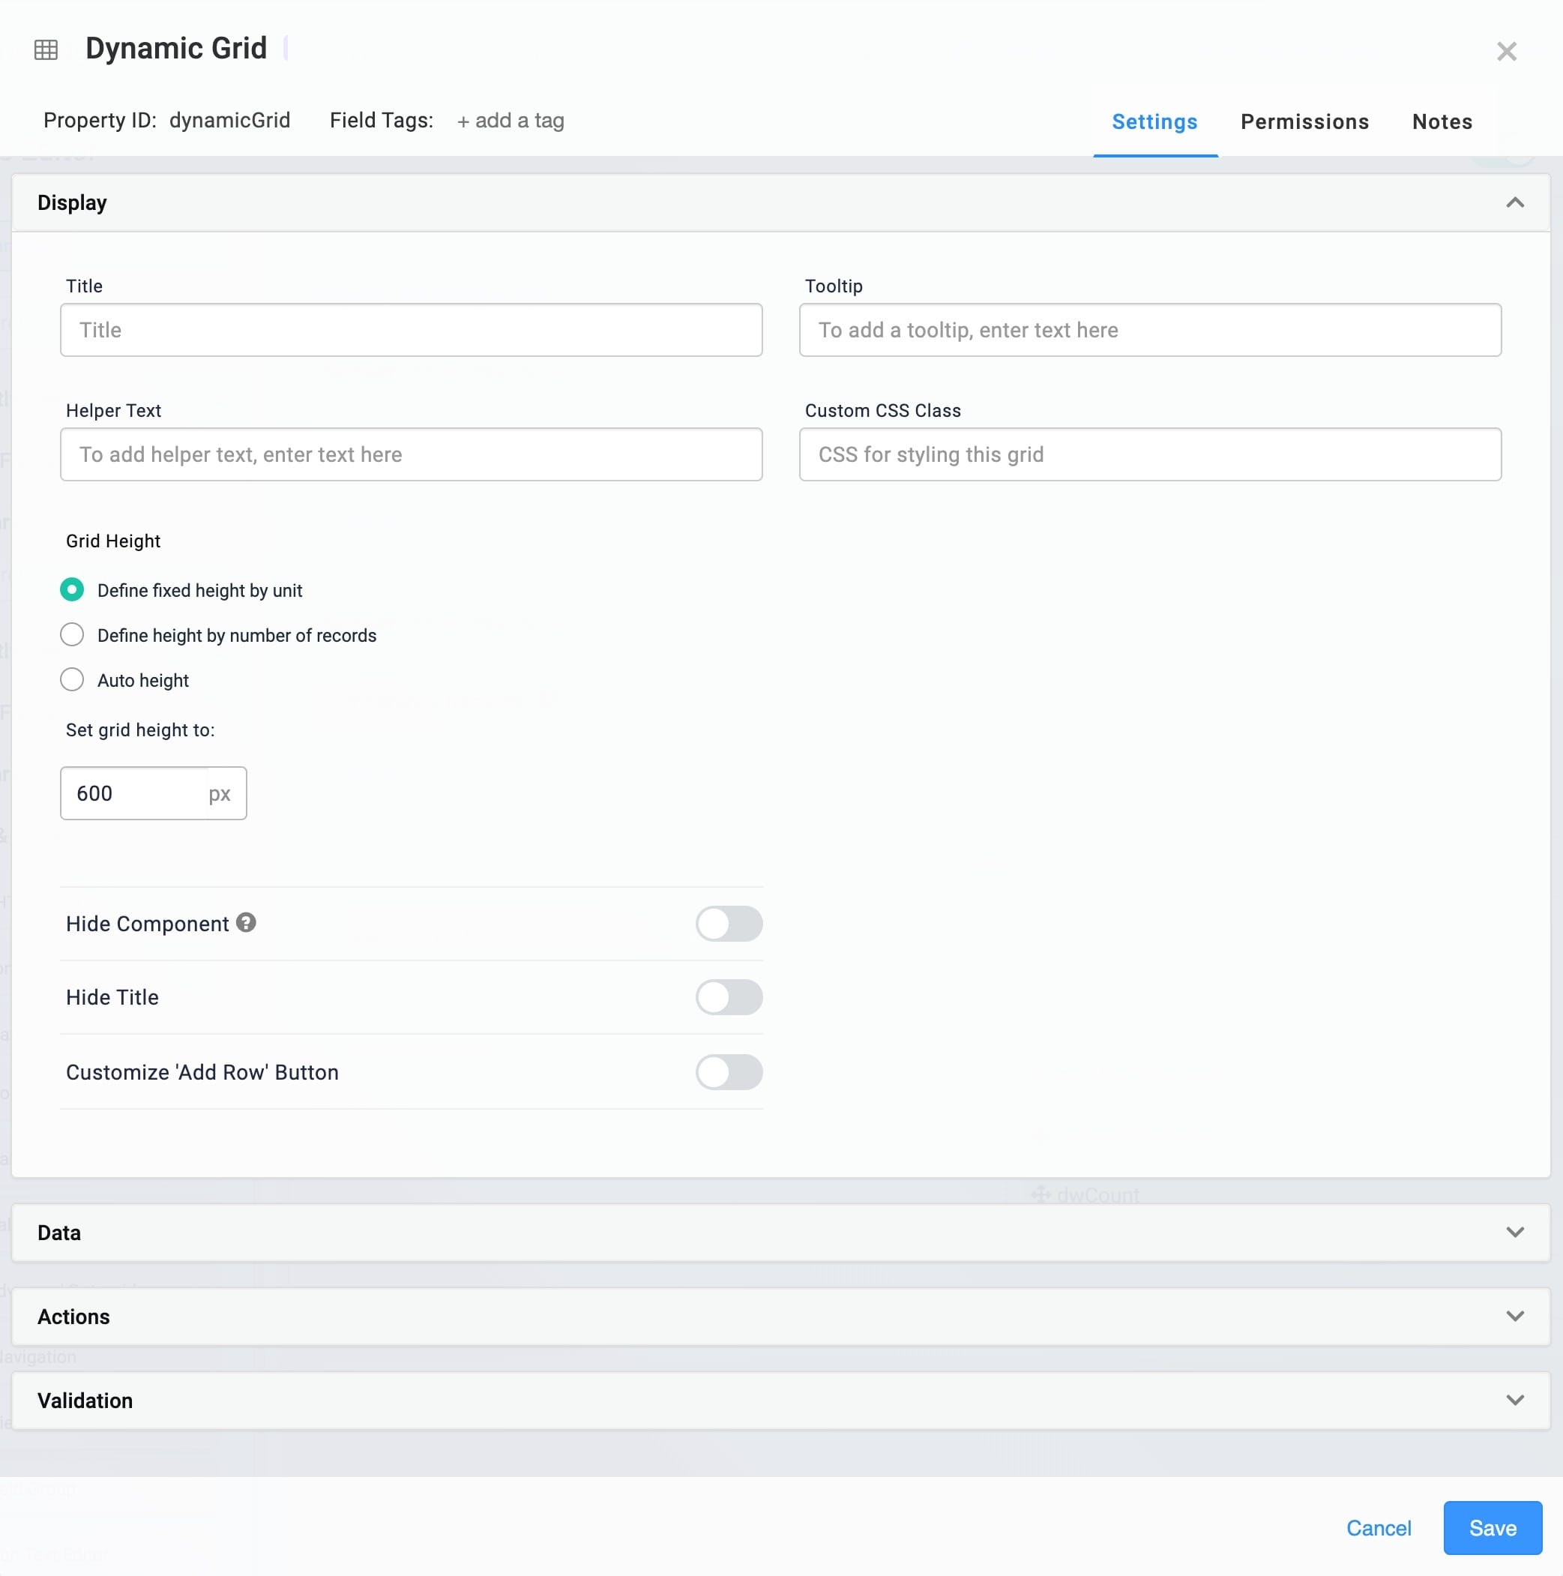Viewport: 1563px width, 1576px height.
Task: Select Define fixed height by unit
Action: [x=72, y=590]
